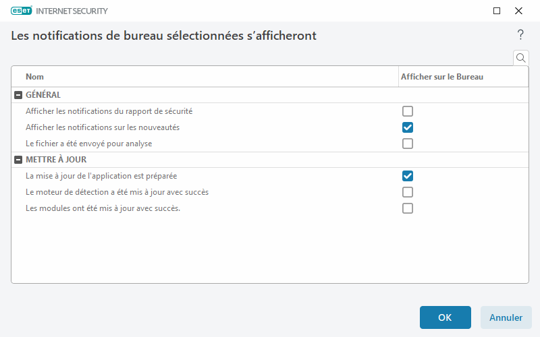Check 'Le fichier a été envoyé pour analyse'
The image size is (540, 337).
coord(408,144)
